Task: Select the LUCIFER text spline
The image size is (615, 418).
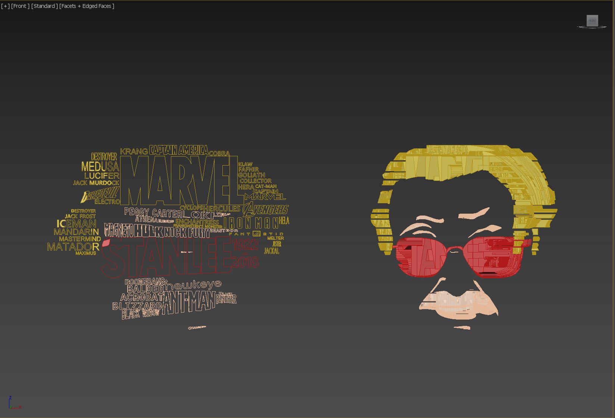Action: [x=102, y=176]
